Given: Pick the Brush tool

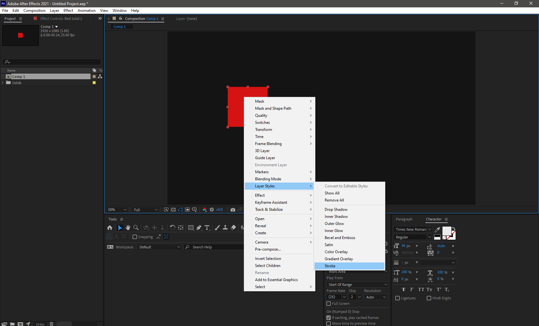Looking at the screenshot, I should (x=217, y=227).
